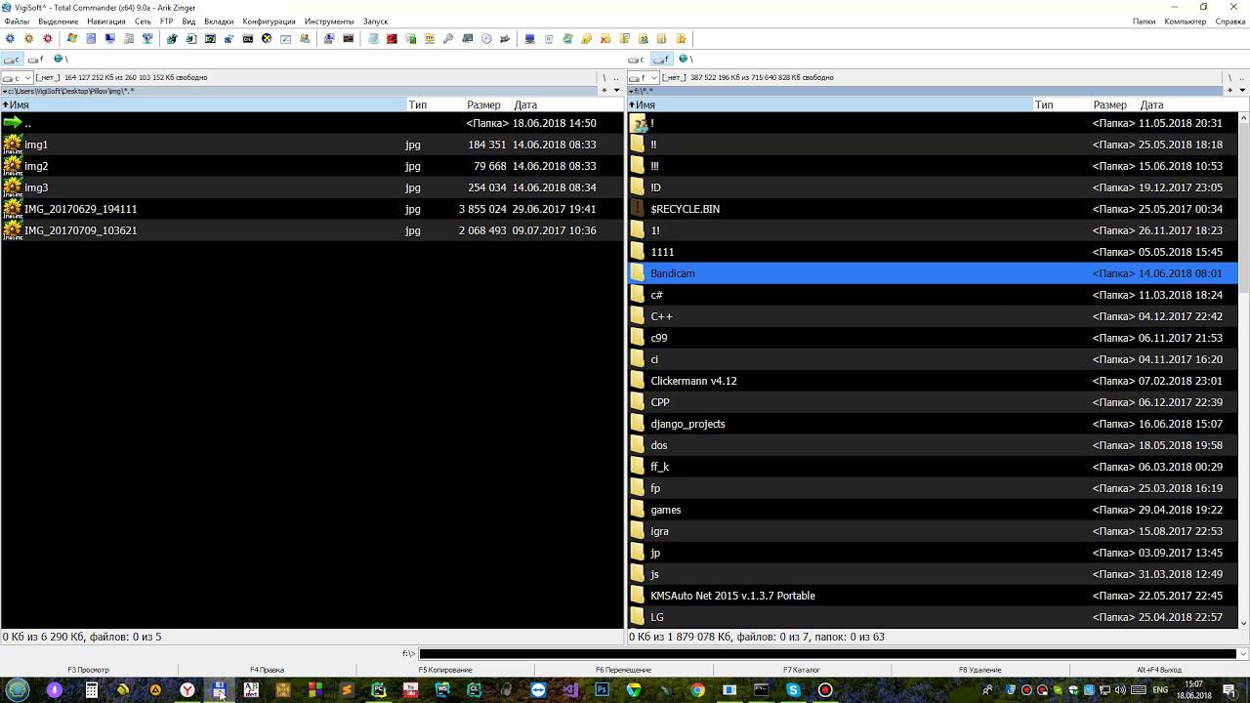Viewport: 1250px width, 703px height.
Task: Click the red gear toolbar icon
Action: 47,39
